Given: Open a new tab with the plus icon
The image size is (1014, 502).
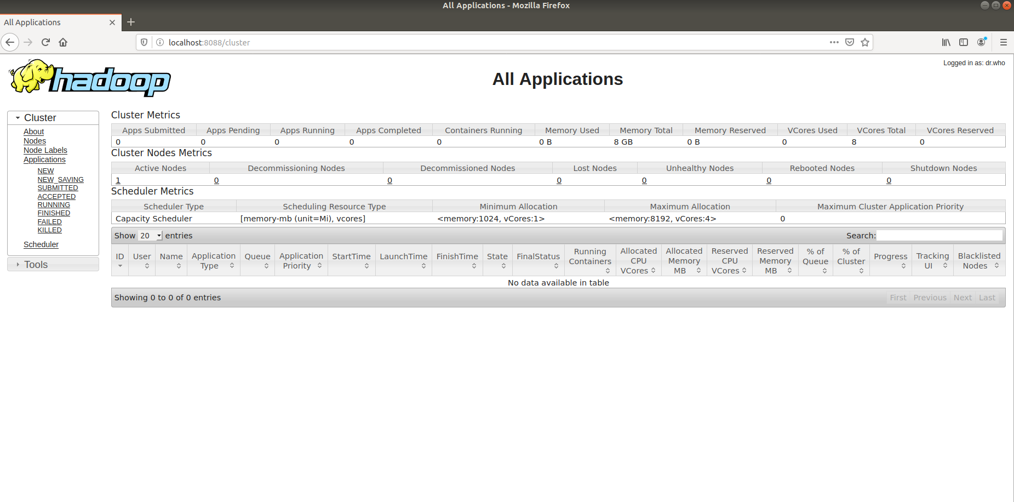Looking at the screenshot, I should click(131, 22).
